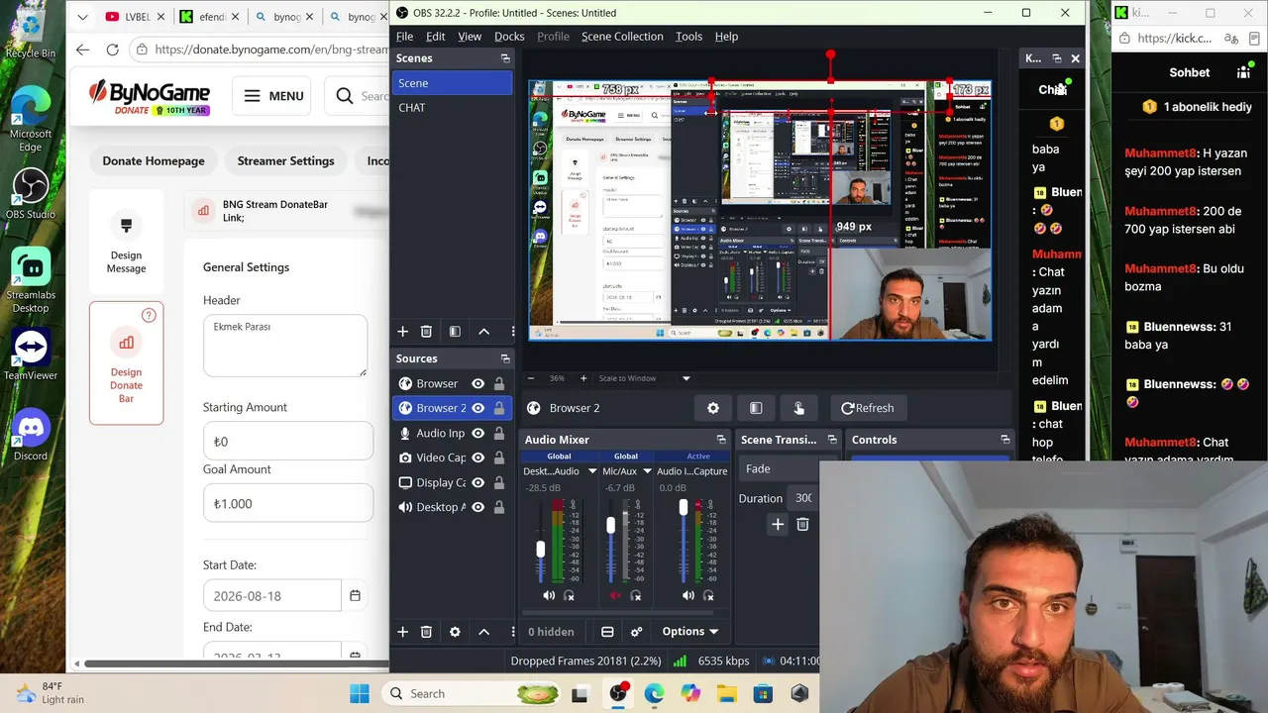The image size is (1268, 713).
Task: Open ByNoGame MENU hamburger dropdown
Action: coord(273,96)
